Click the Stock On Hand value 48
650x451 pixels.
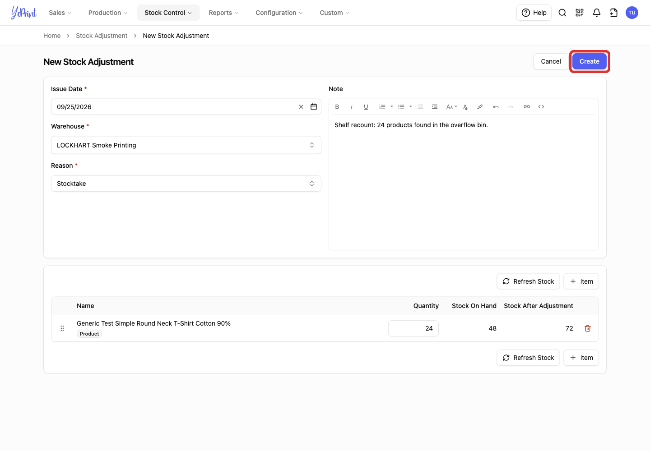[x=492, y=328]
